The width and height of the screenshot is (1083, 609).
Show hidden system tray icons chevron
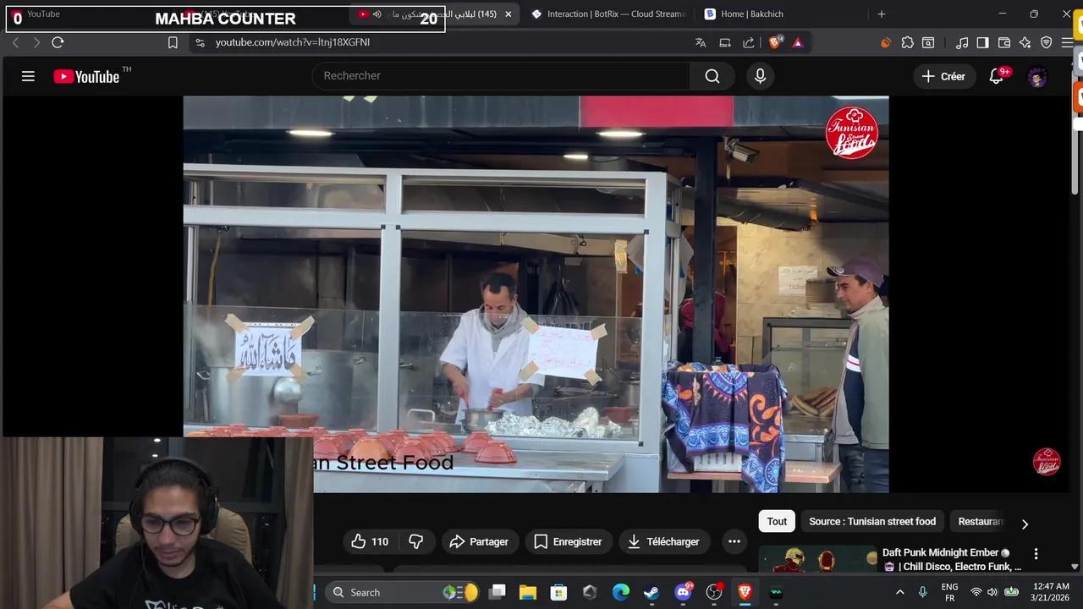[899, 592]
